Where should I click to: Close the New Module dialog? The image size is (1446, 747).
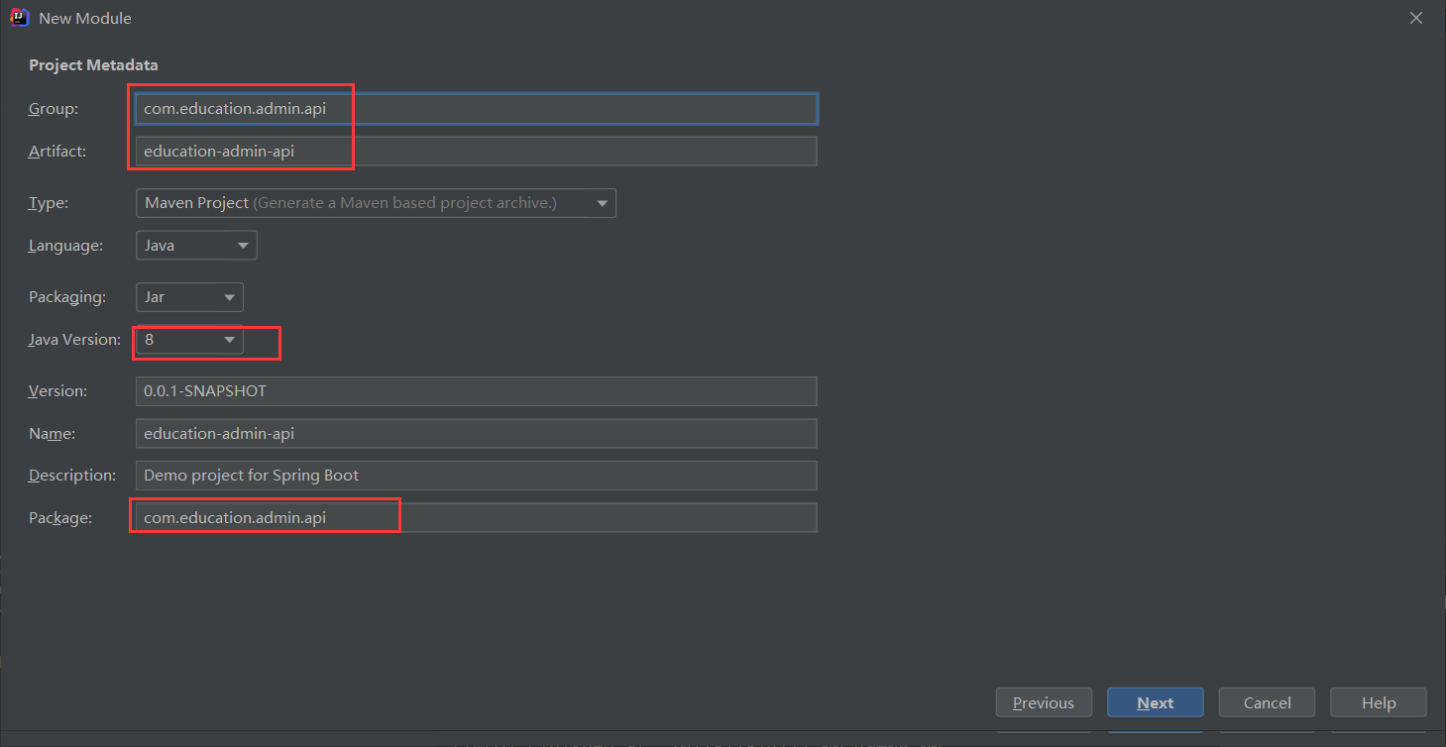(1417, 18)
